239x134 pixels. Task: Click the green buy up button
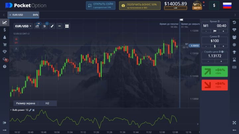coord(214,71)
